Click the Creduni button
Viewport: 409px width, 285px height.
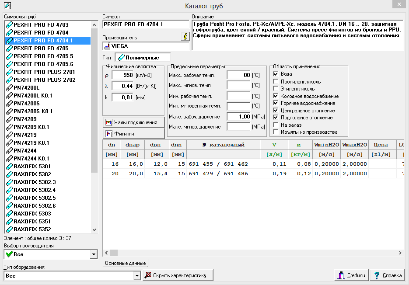[351, 275]
